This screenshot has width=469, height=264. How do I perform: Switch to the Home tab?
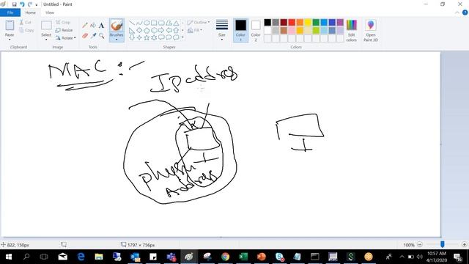coord(31,12)
